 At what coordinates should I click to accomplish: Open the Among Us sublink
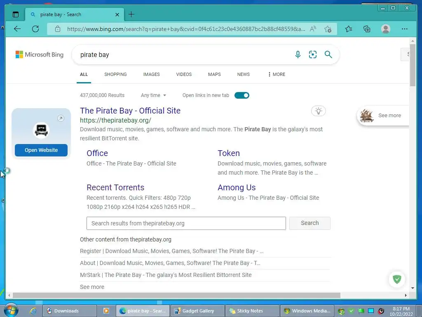pos(237,187)
